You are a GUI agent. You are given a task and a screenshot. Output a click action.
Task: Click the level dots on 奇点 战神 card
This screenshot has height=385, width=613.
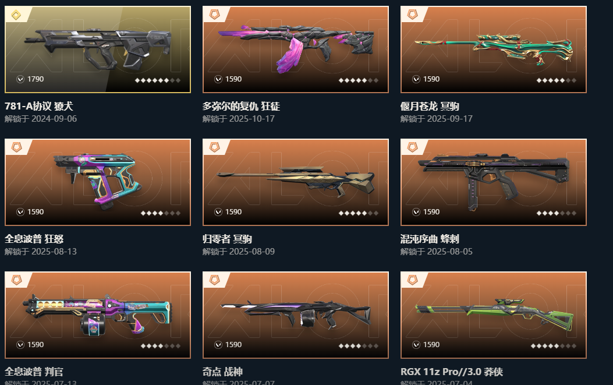coord(359,346)
